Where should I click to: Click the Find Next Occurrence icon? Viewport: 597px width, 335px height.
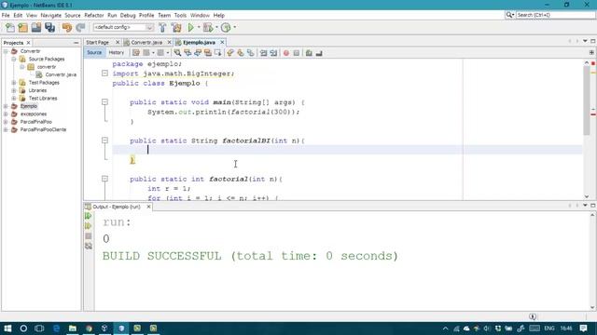pyautogui.click(x=198, y=53)
